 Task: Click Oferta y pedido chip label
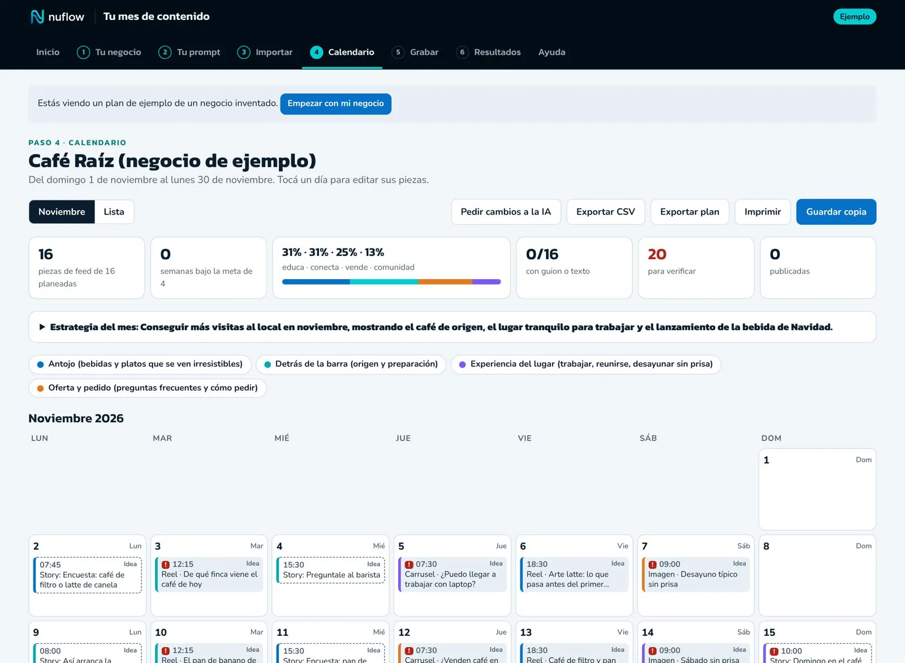coord(153,388)
